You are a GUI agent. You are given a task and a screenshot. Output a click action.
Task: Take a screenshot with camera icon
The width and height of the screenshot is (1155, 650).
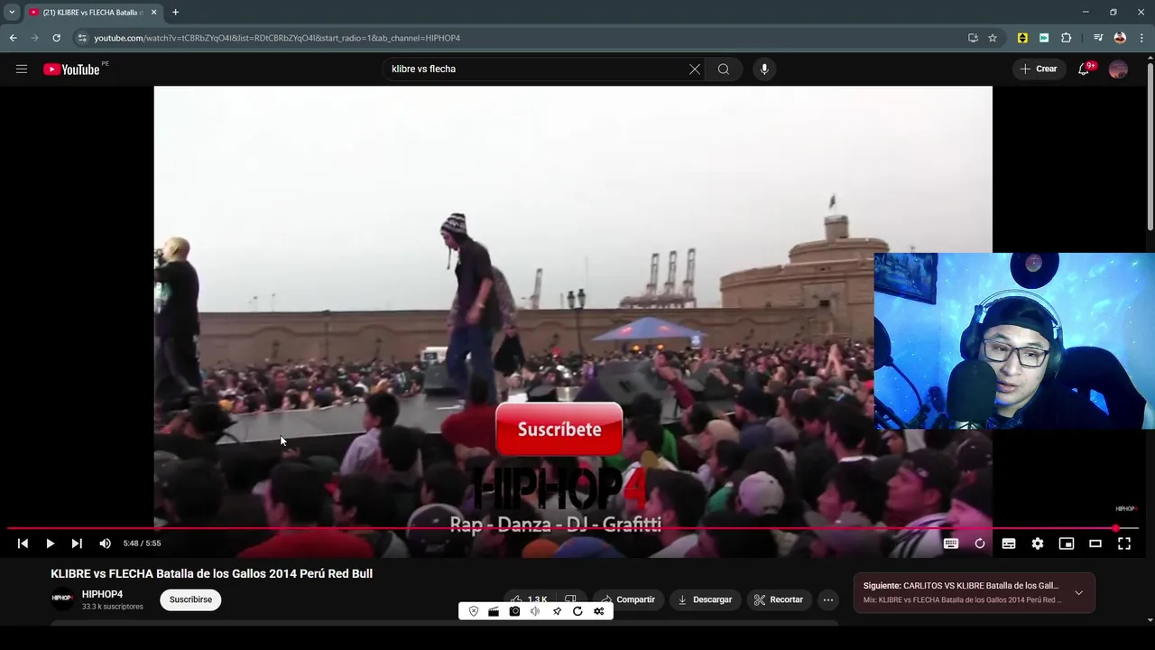click(514, 611)
